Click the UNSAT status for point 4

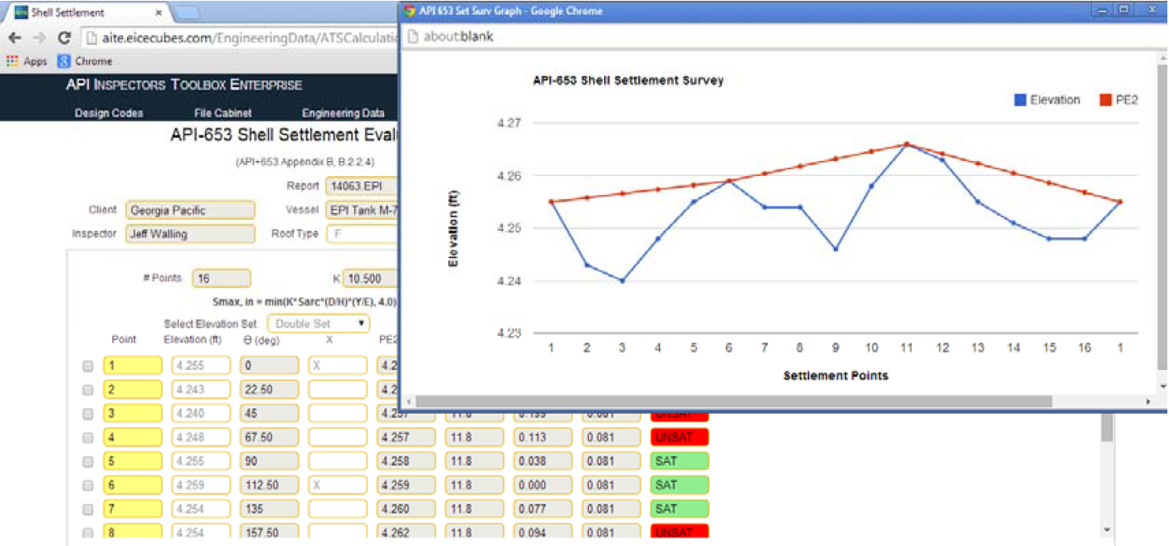[679, 437]
